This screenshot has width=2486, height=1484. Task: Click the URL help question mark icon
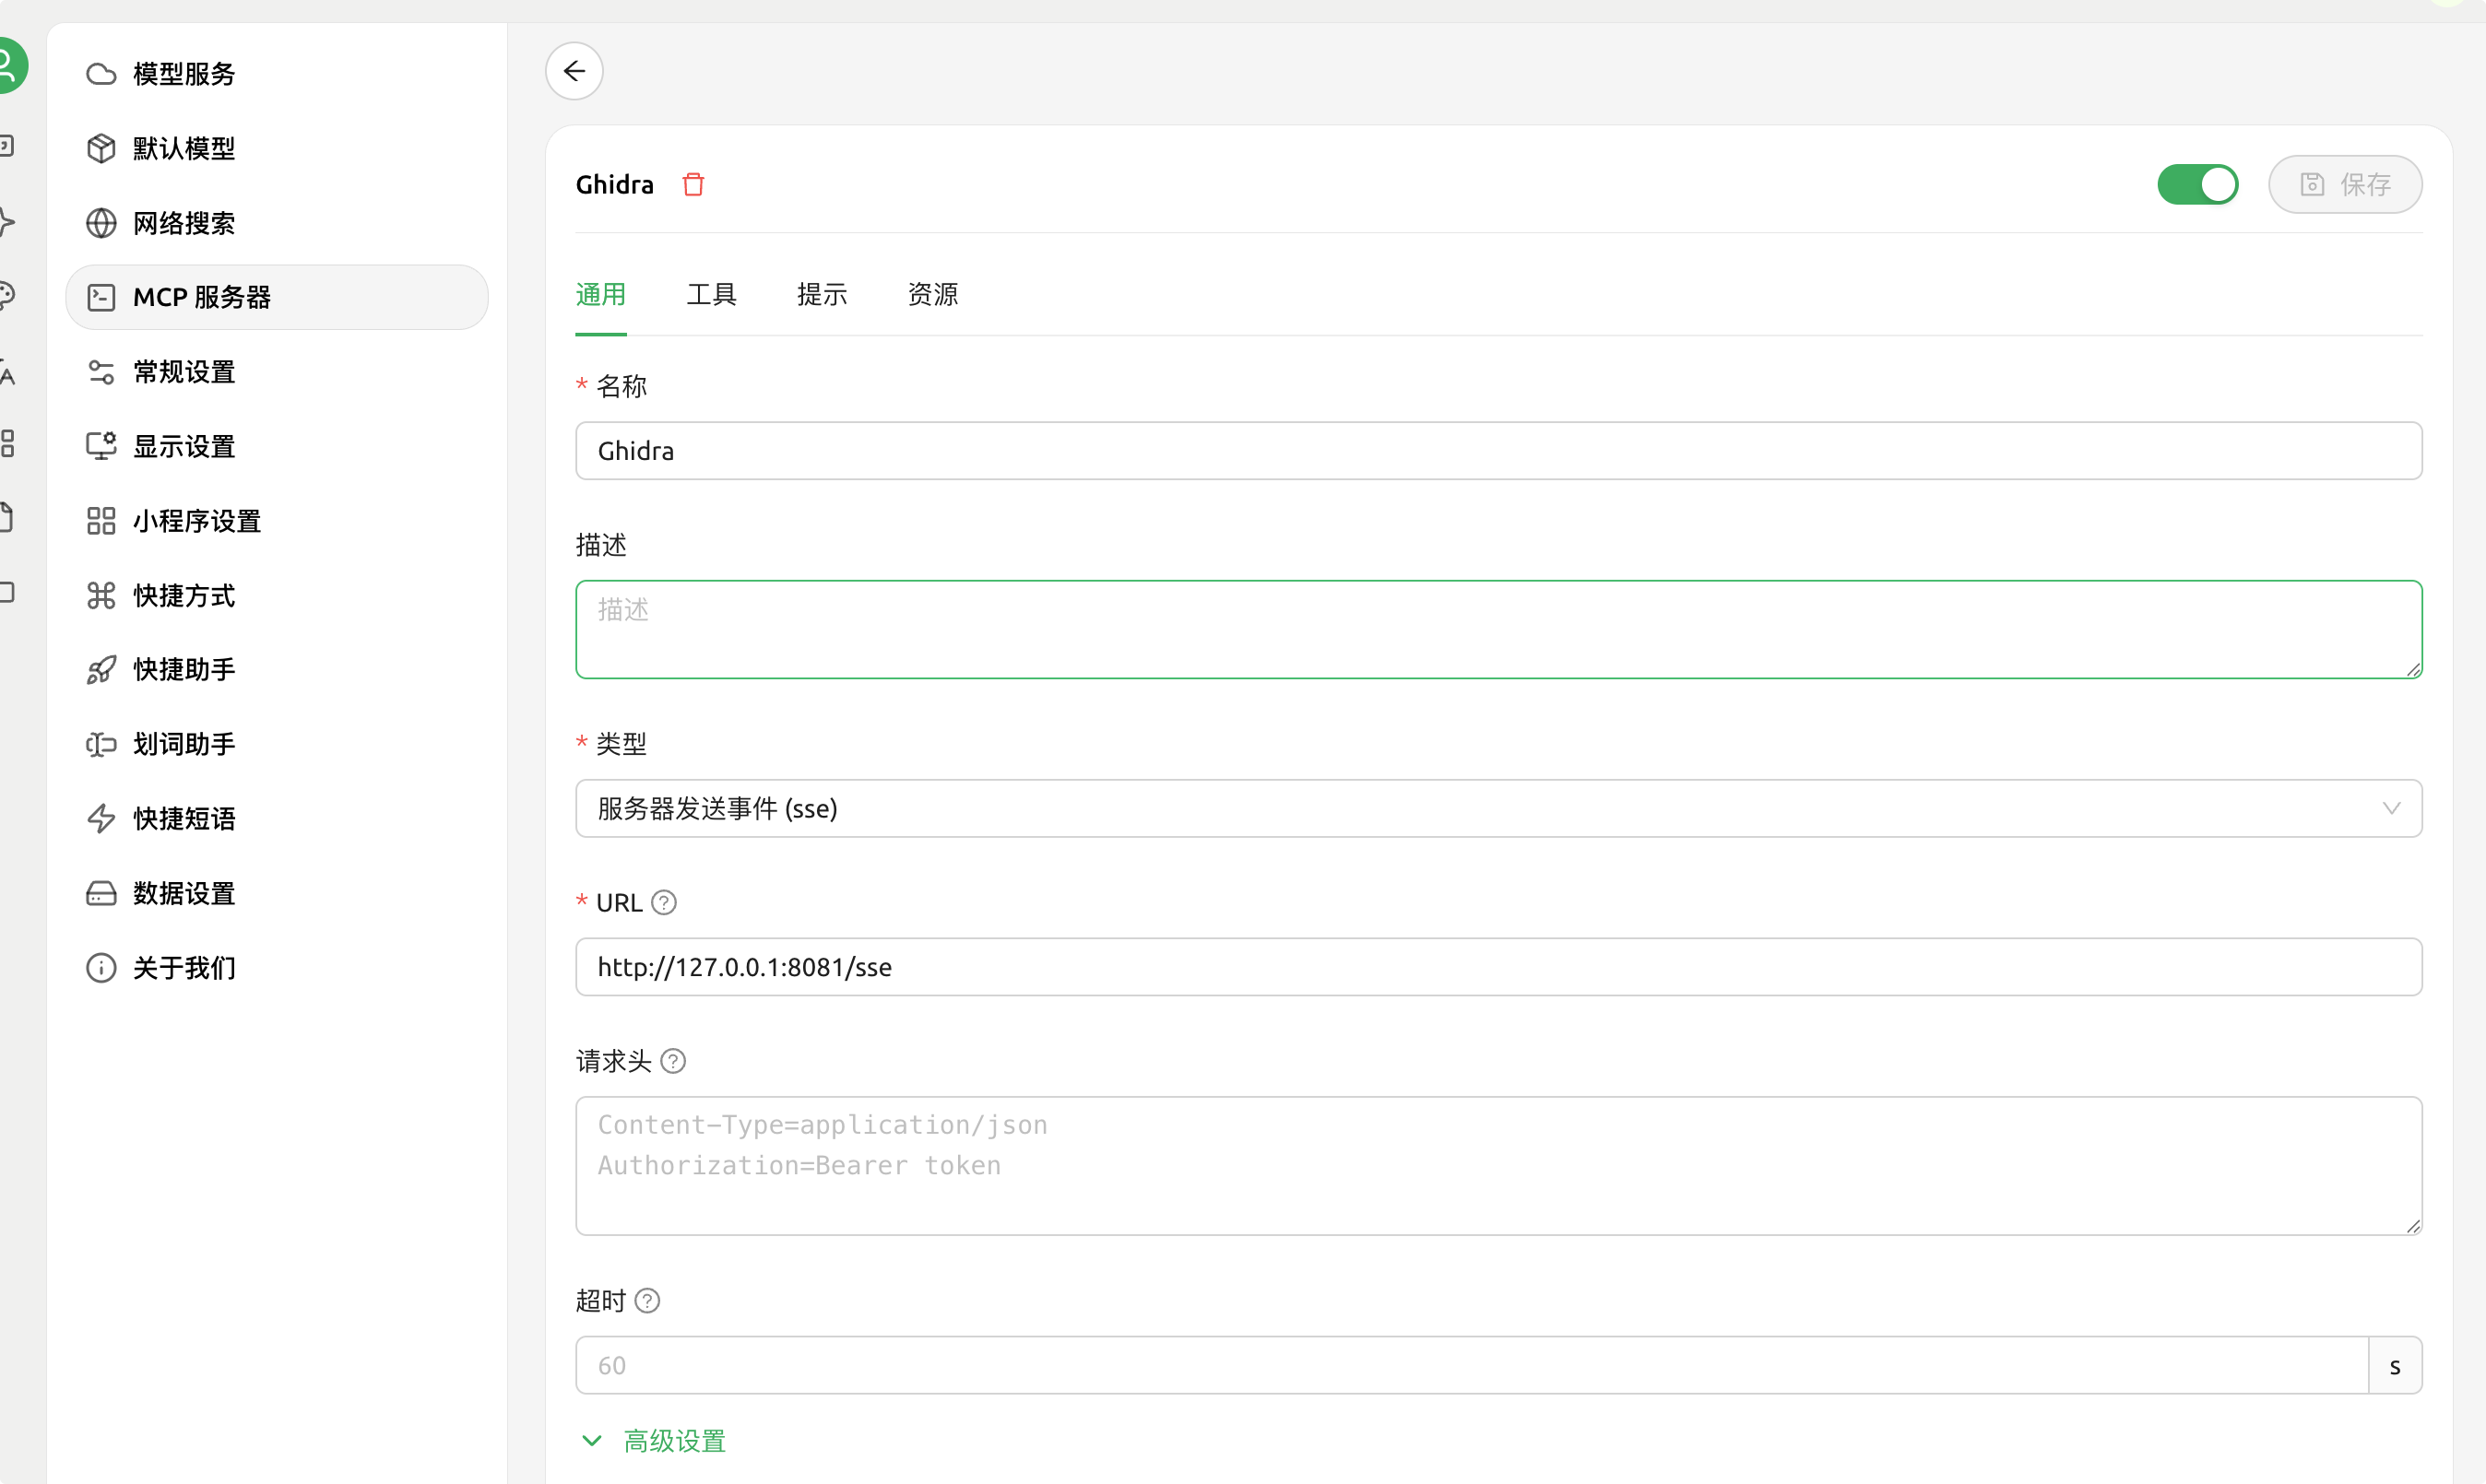point(663,903)
